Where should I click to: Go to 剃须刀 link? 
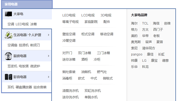pyautogui.click(x=35, y=45)
